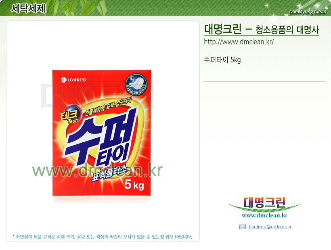The width and height of the screenshot is (331, 250).
Task: Click the 테크 Tech emblem on package
Action: [x=69, y=115]
